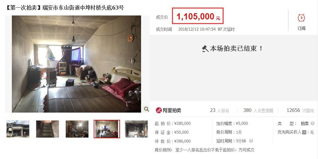Click the alarm clock subscribe icon
The height and width of the screenshot is (159, 318).
click(301, 18)
